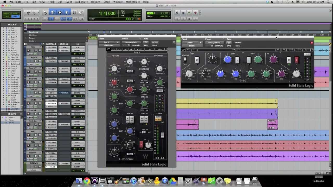The height and width of the screenshot is (187, 333).
Task: Open Google Chrome from the Dock
Action: tap(87, 181)
